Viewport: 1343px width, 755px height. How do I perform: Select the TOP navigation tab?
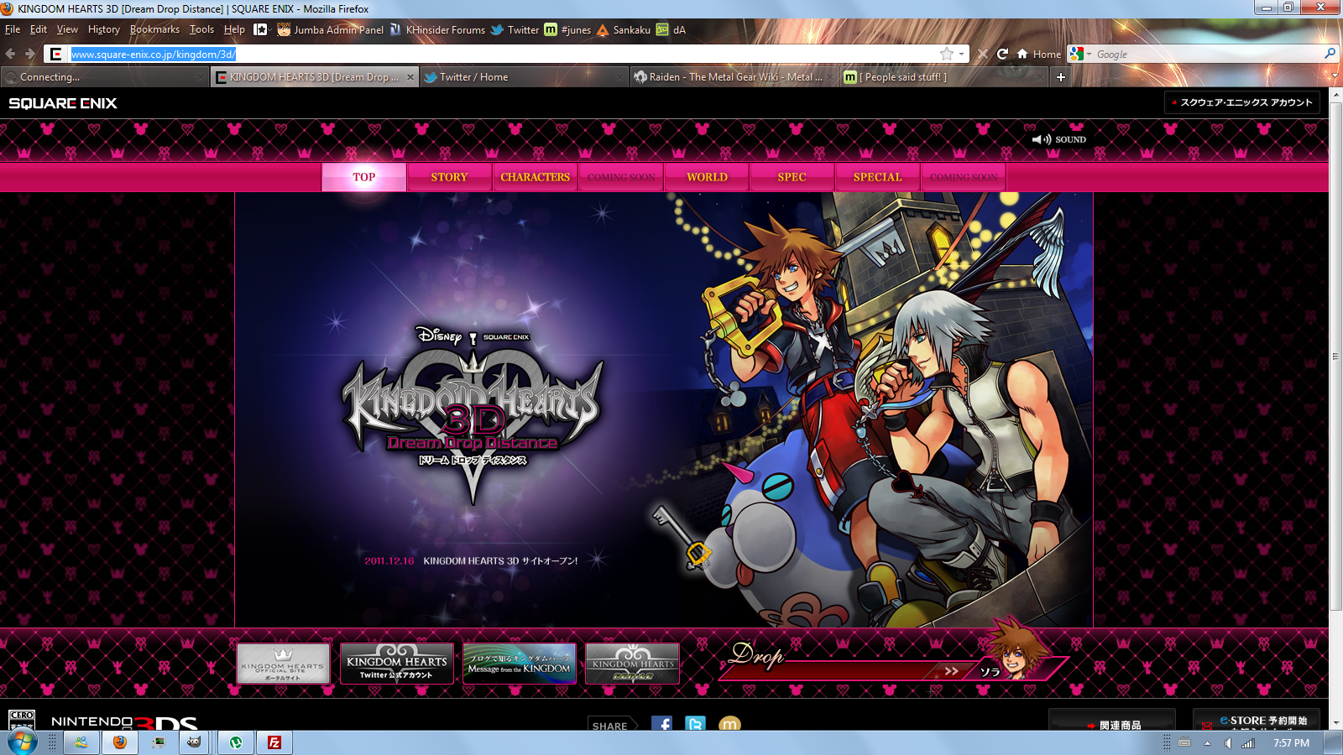click(364, 177)
